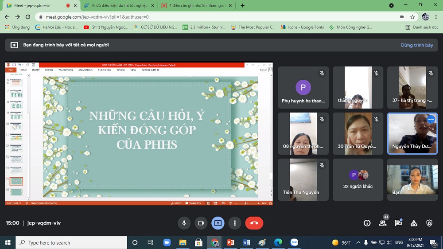This screenshot has height=249, width=443.
Task: Hang up with the red leave call button
Action: click(254, 223)
